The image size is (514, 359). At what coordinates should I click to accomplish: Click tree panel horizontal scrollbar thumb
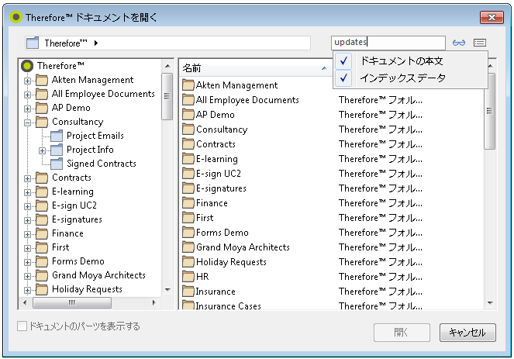coord(72,302)
